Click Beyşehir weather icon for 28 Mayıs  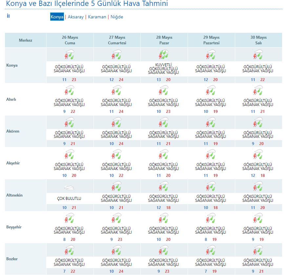(164, 219)
